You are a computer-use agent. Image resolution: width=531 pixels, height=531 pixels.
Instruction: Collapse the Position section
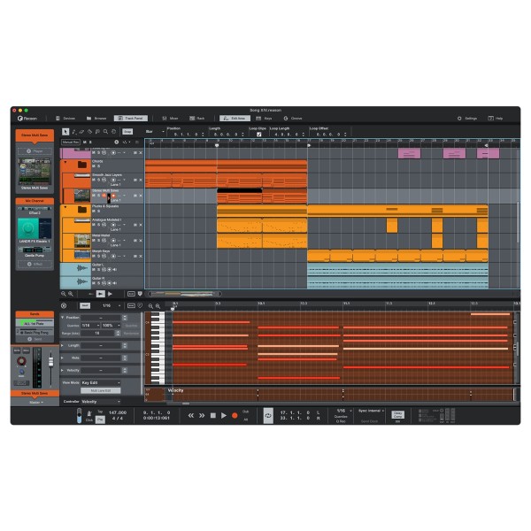(63, 318)
